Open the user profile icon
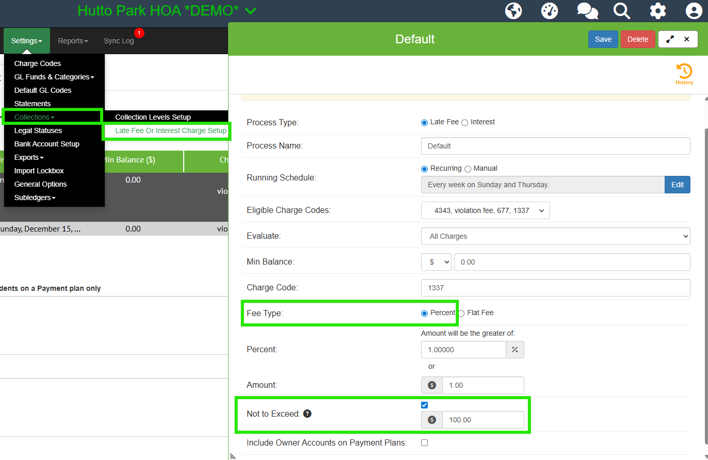 coord(694,11)
